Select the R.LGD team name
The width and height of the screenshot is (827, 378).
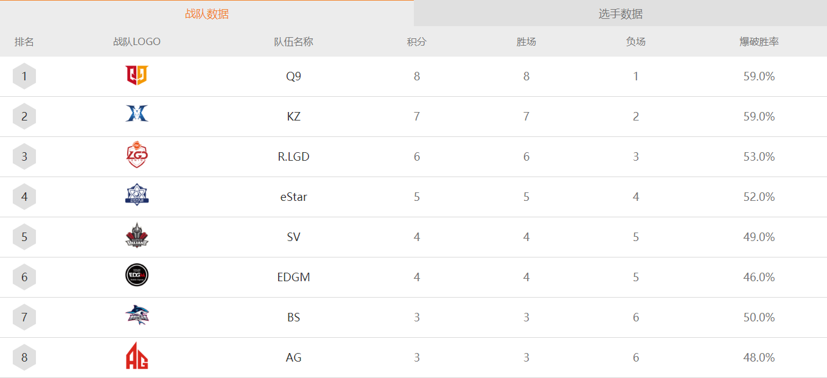[293, 157]
